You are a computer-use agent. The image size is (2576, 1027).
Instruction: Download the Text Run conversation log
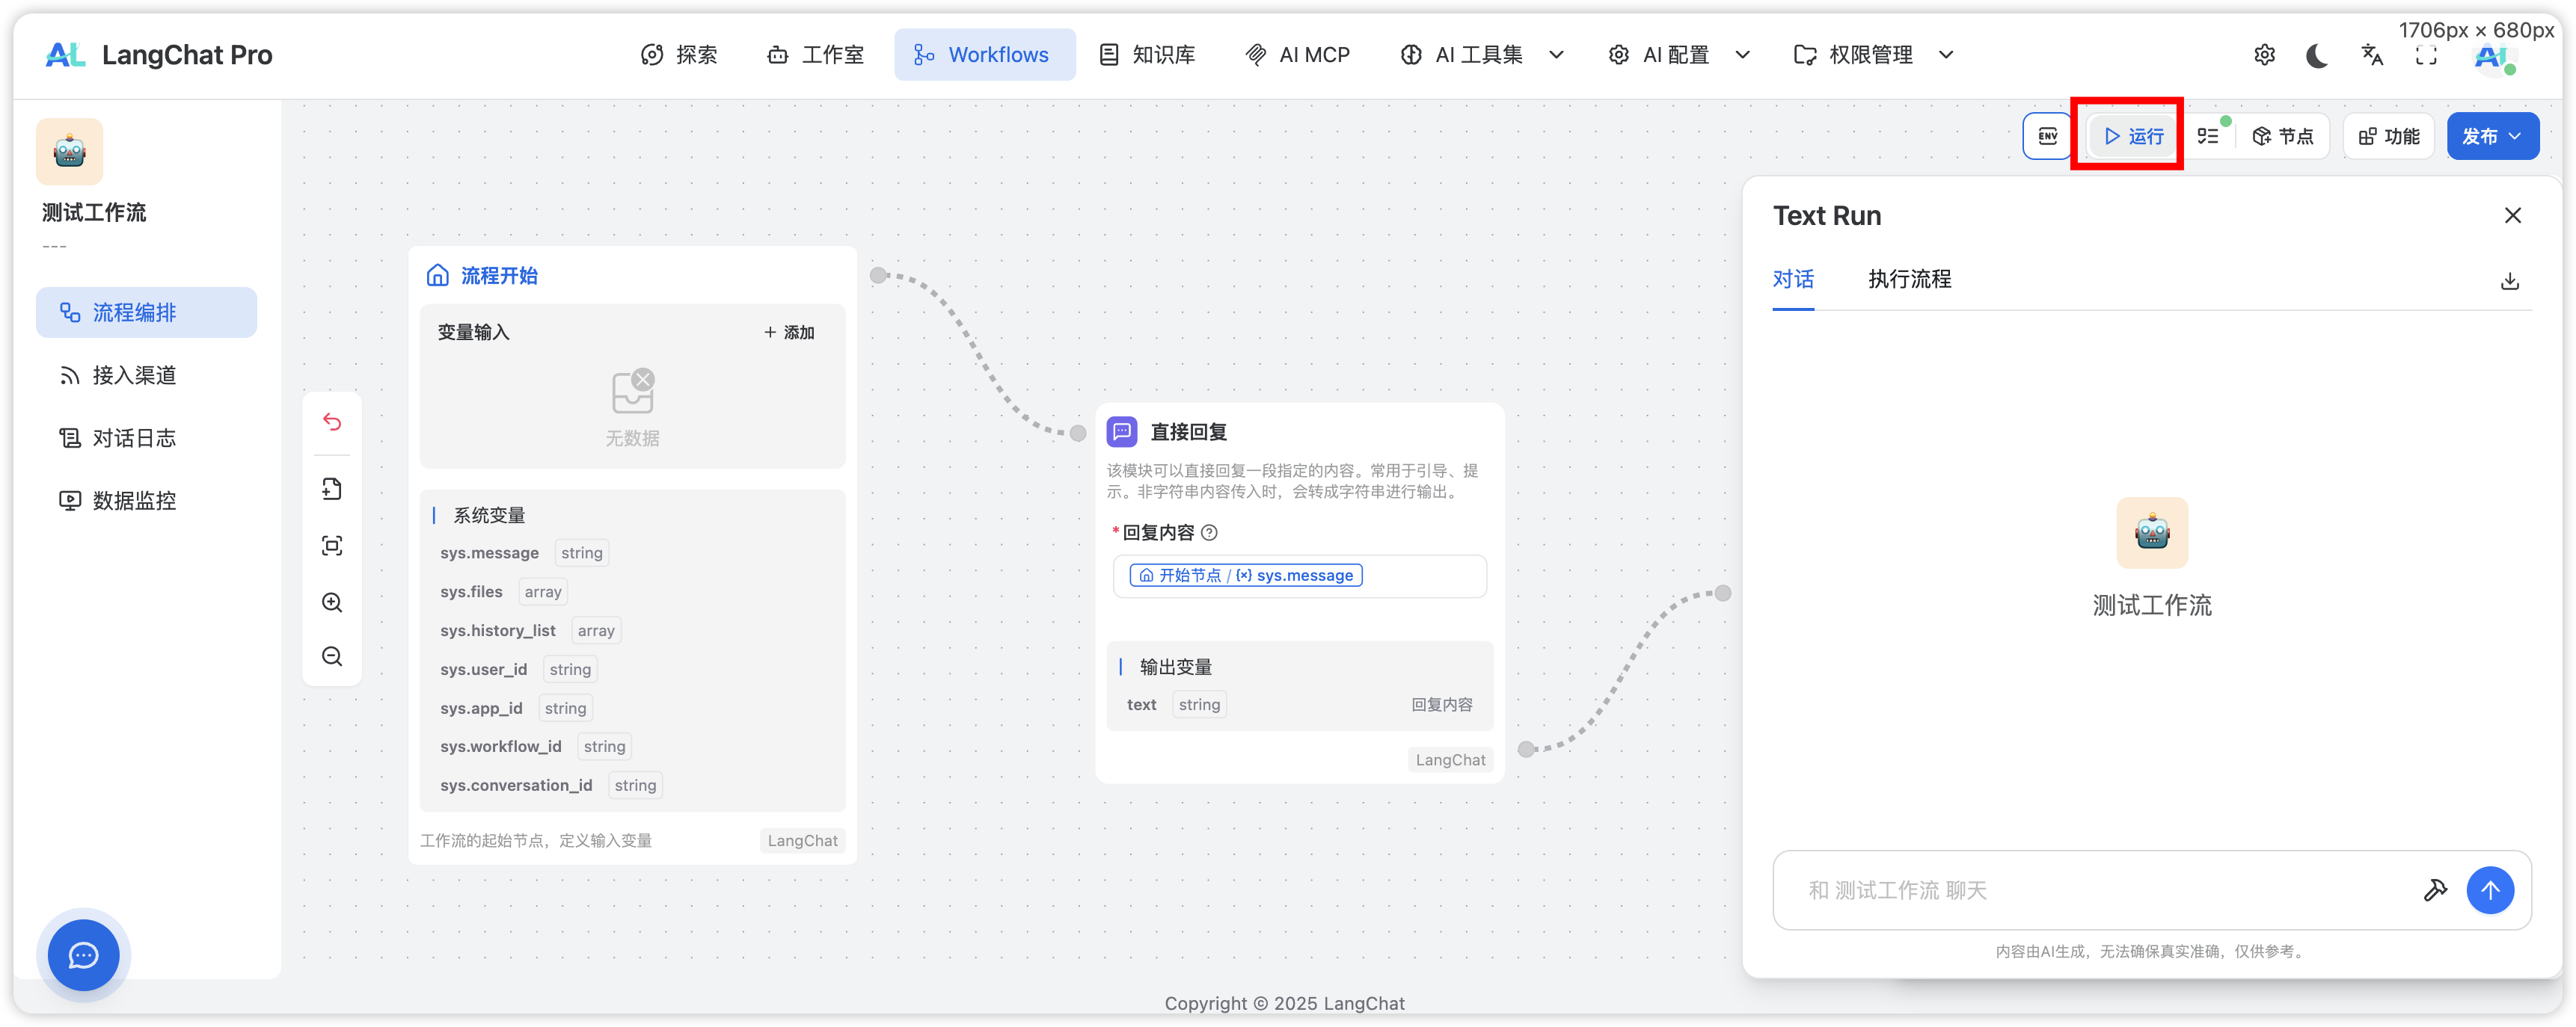click(2509, 281)
